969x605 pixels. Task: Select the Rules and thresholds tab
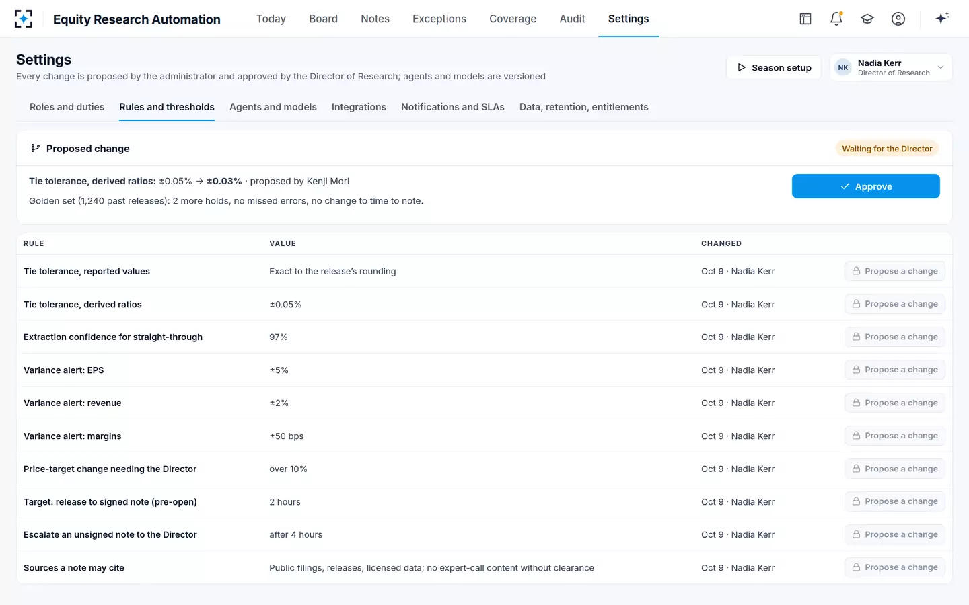pos(167,107)
